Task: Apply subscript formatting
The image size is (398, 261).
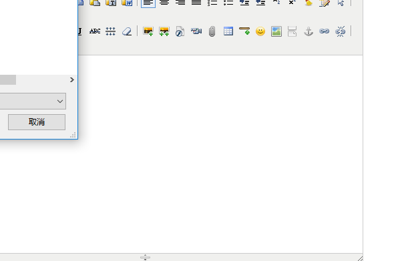Action: point(276,3)
